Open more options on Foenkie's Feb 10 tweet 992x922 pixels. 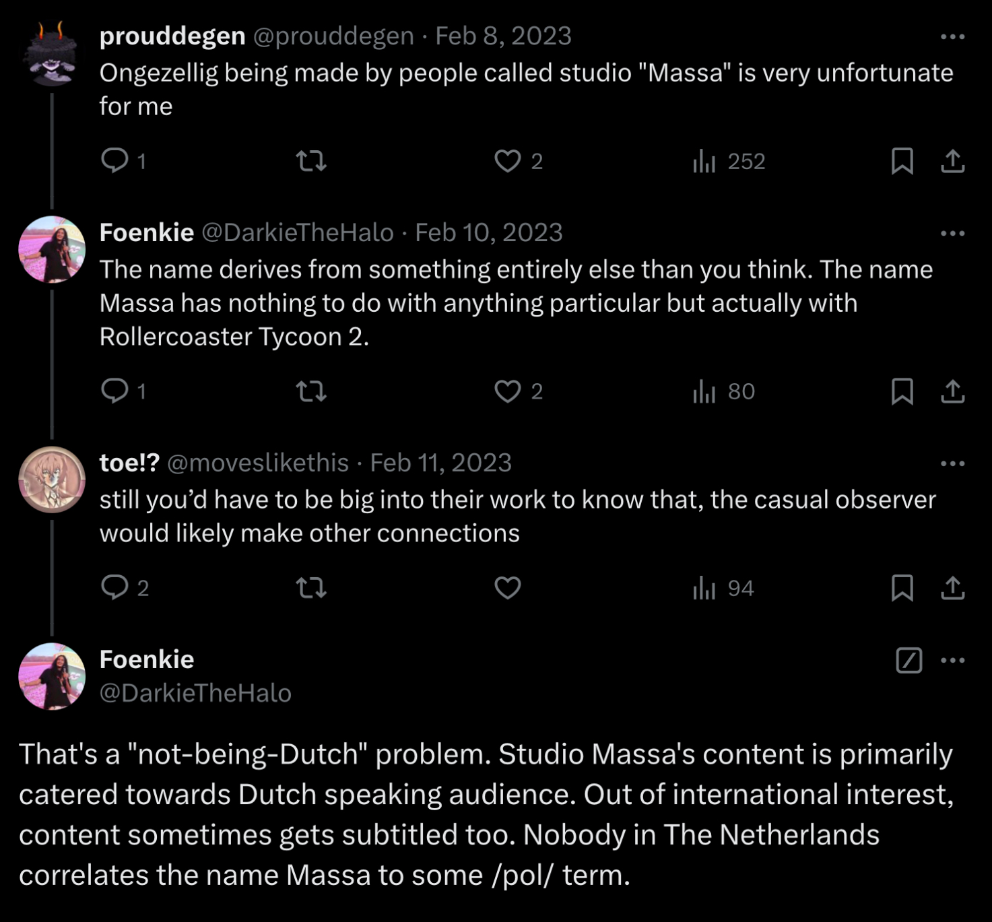[x=952, y=233]
